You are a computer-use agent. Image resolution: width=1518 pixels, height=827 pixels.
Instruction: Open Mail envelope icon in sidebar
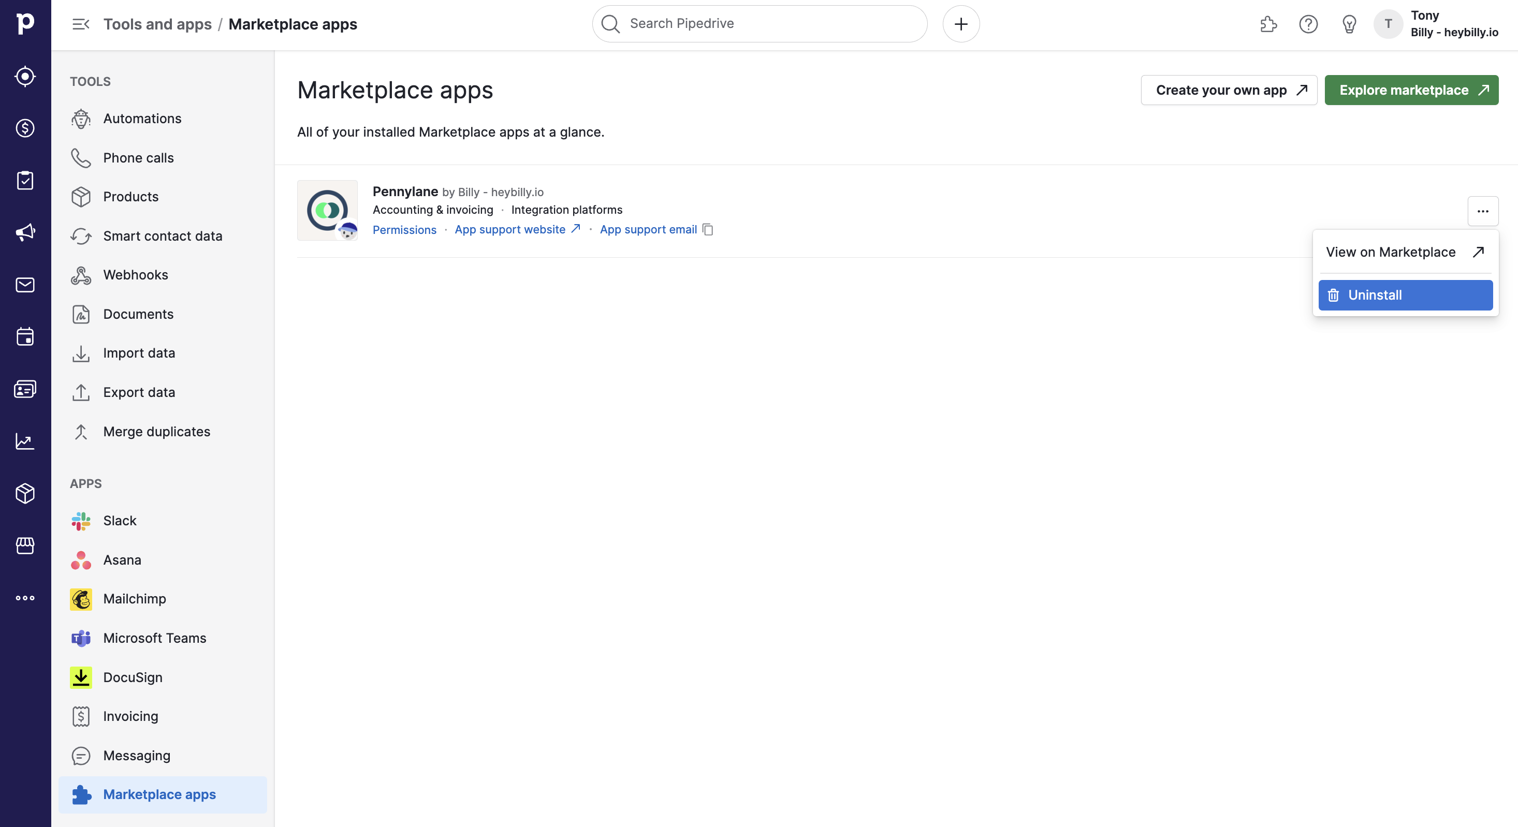(x=25, y=285)
